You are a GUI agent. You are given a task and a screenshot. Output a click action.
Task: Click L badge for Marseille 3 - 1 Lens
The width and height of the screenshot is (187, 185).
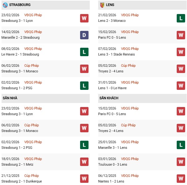click(181, 145)
